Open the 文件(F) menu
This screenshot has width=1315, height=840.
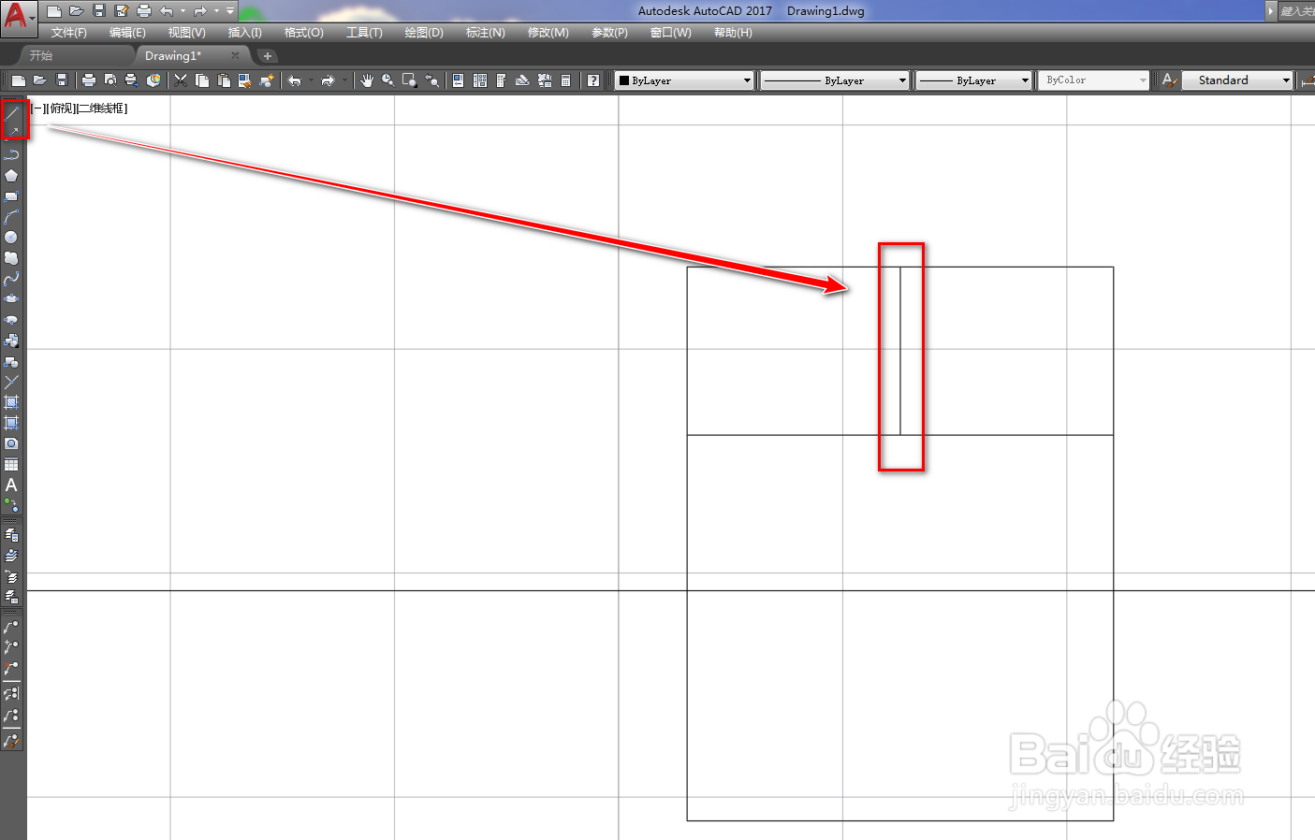point(68,33)
